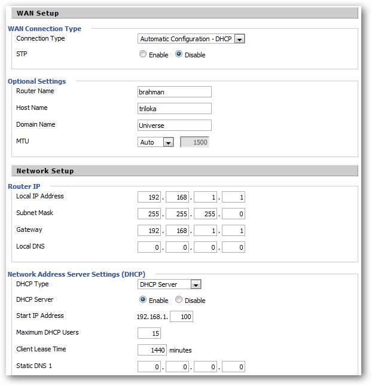Click the Maximum DHCP Users field
The width and height of the screenshot is (372, 386).
click(149, 333)
